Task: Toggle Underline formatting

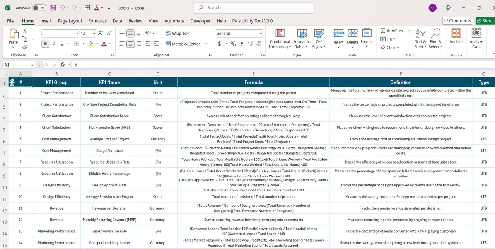Action: click(x=62, y=44)
